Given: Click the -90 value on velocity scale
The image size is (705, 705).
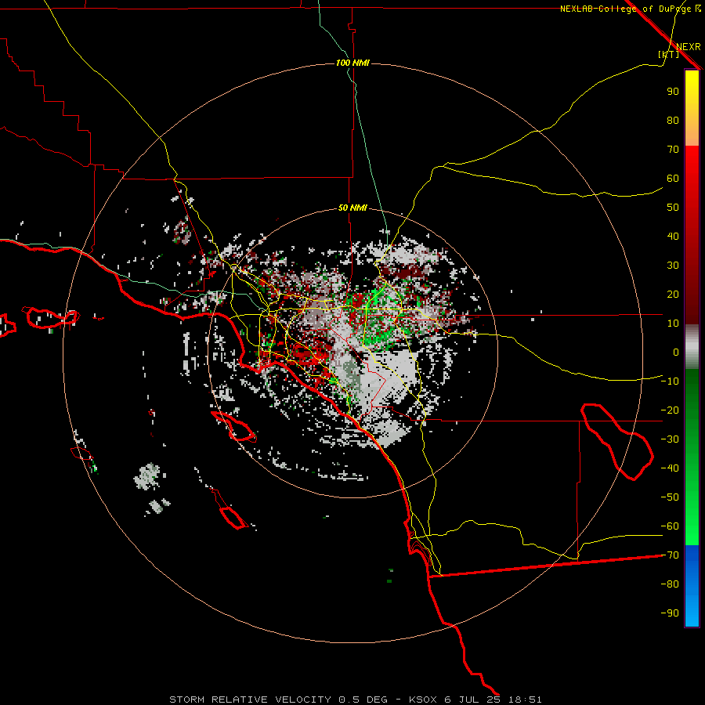Looking at the screenshot, I should [x=670, y=613].
